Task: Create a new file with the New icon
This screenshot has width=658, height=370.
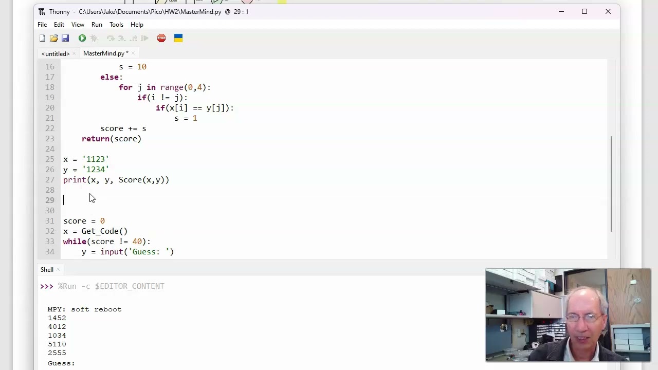Action: coord(42,39)
